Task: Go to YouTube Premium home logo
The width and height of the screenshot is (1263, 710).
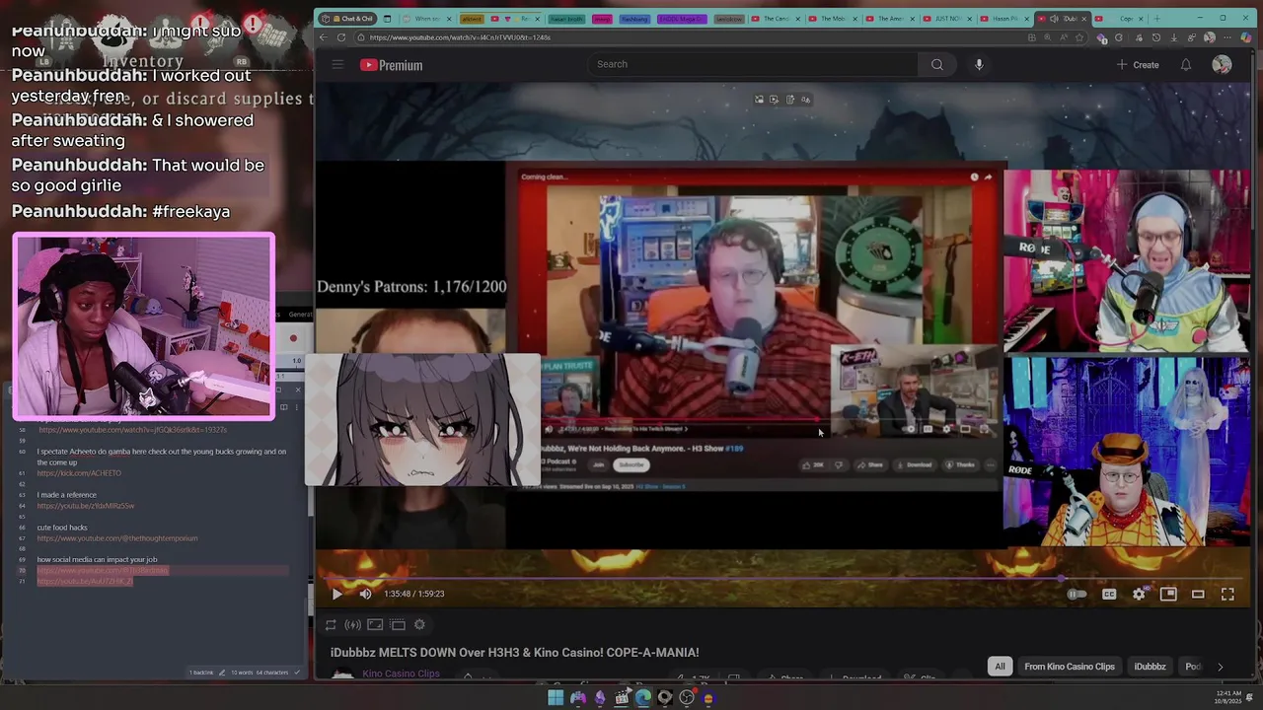Action: point(392,65)
